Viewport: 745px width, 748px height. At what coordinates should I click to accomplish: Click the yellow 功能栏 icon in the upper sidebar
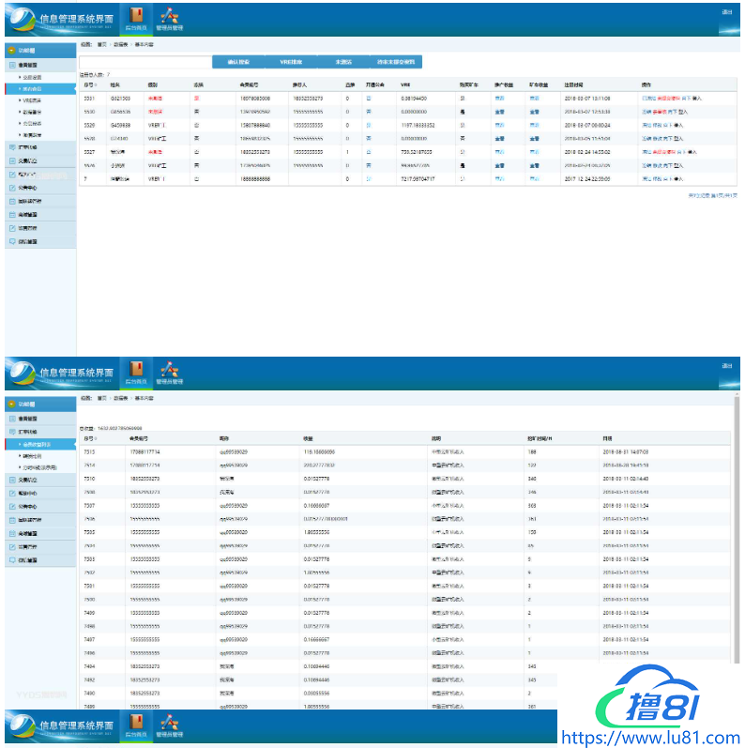10,52
